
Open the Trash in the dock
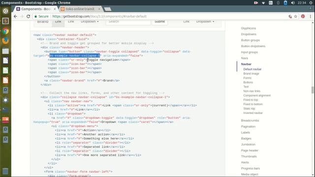tap(5, 171)
